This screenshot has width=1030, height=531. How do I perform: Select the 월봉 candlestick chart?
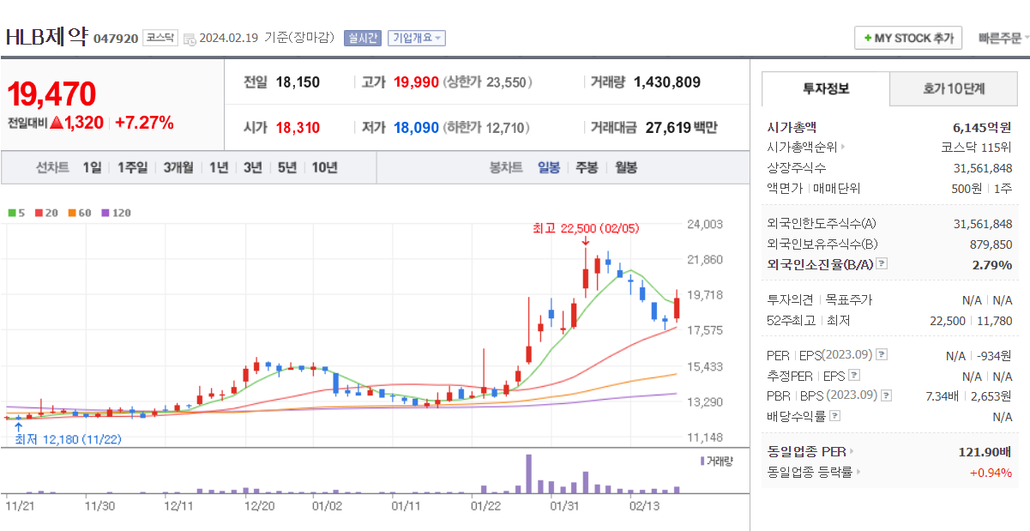(x=626, y=168)
